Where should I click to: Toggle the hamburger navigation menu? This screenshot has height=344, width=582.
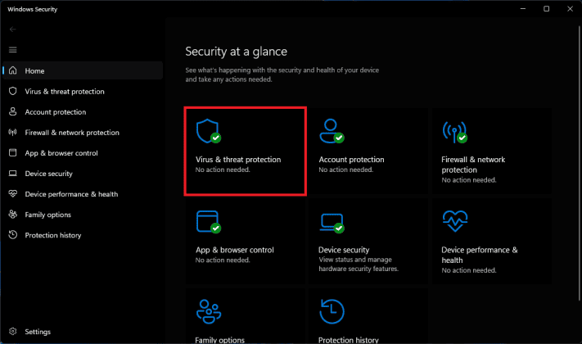12,50
